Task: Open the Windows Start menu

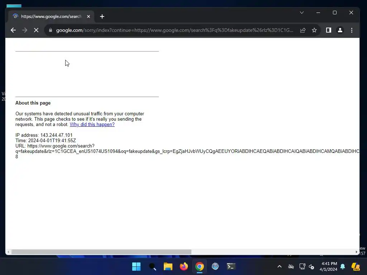Action: 136,266
